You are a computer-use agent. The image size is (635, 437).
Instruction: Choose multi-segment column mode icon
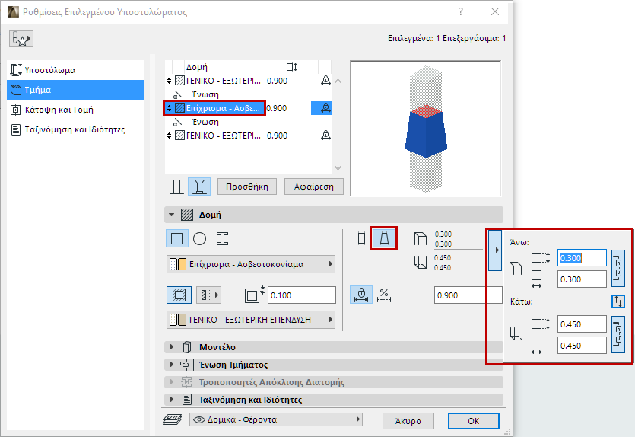click(199, 187)
